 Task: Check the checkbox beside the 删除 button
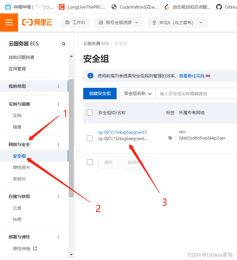[x=90, y=162]
